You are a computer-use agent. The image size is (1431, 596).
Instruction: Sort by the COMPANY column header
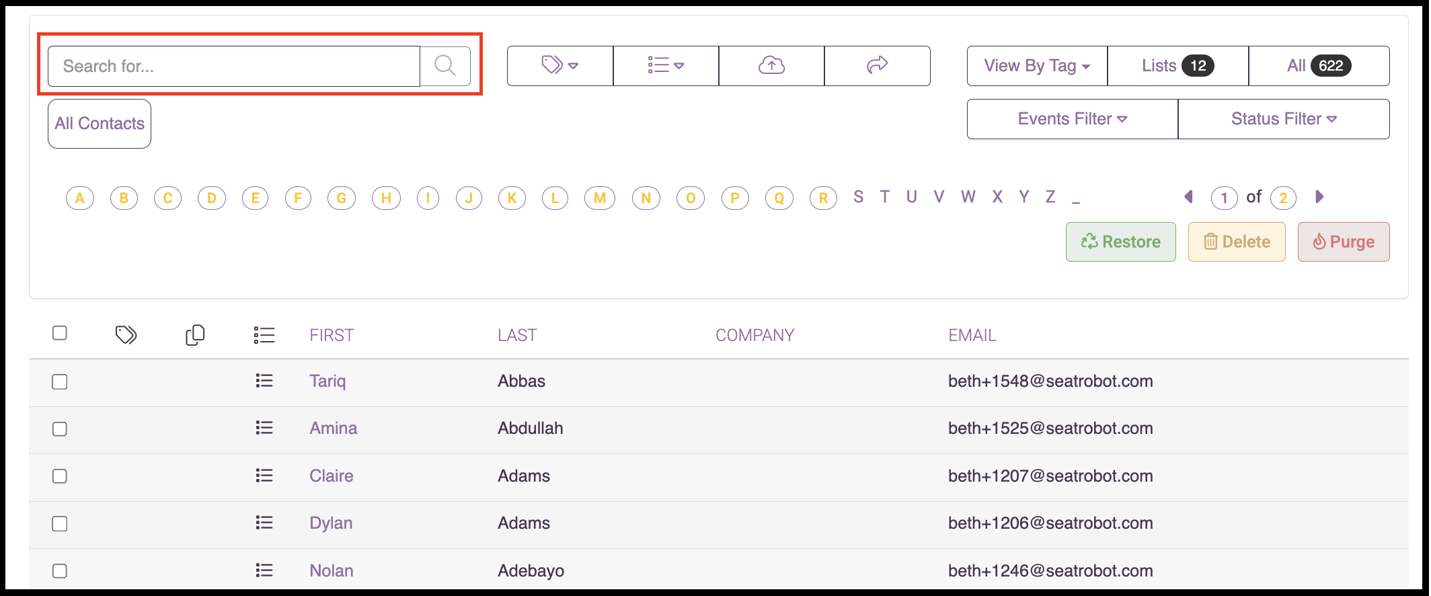755,336
